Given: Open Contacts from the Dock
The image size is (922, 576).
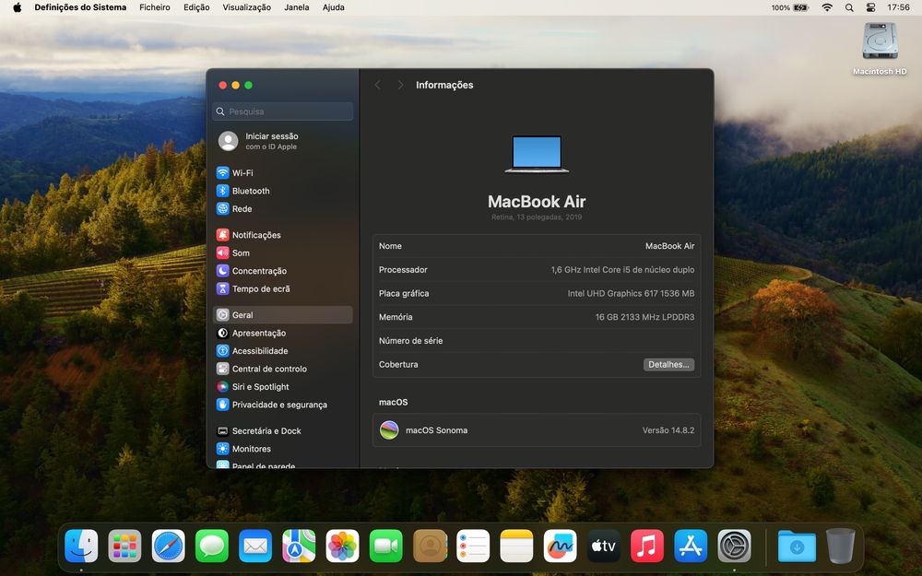Looking at the screenshot, I should click(x=430, y=546).
